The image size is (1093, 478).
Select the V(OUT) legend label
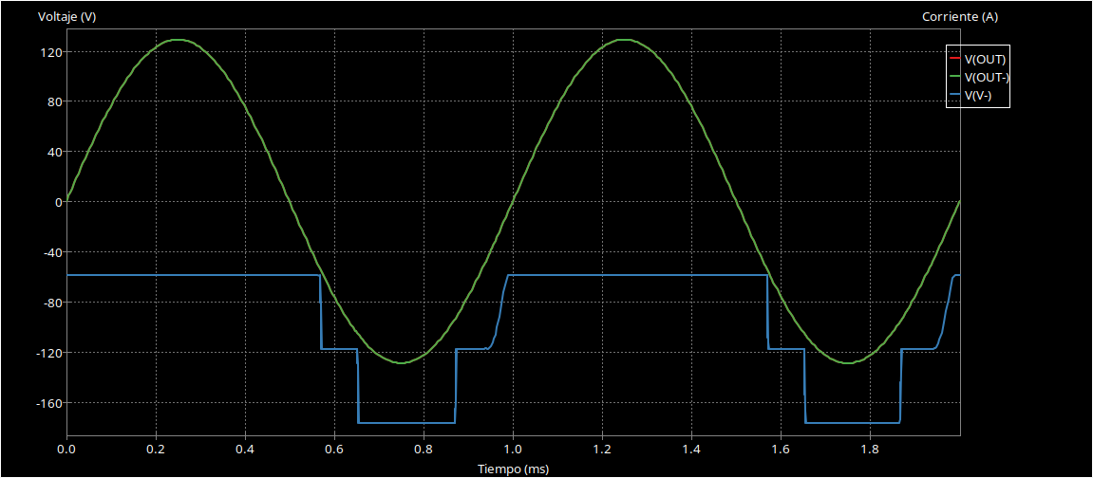[x=985, y=58]
